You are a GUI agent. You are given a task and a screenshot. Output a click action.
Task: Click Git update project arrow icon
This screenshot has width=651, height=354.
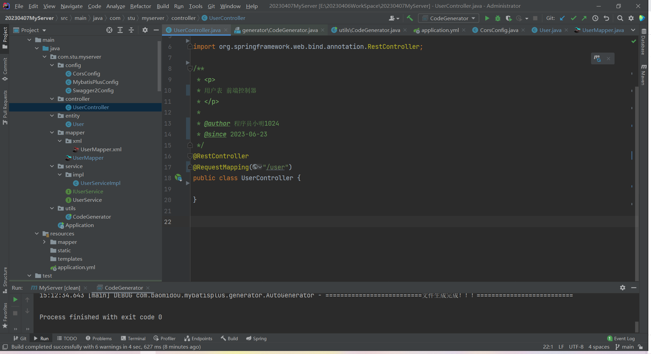click(562, 18)
